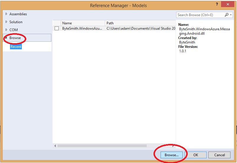The image size is (237, 163).
Task: Click the horizontal scrollbar thumb
Action: tap(102, 146)
